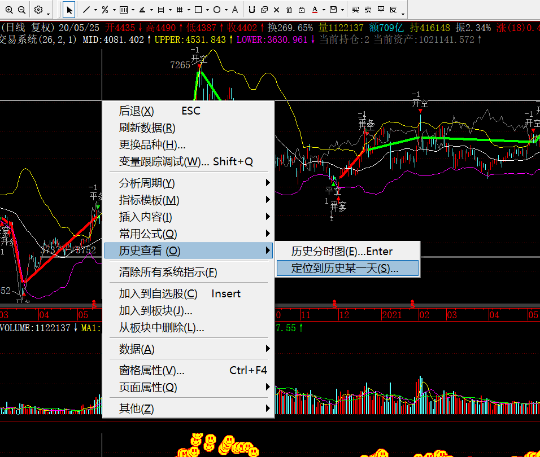The image size is (540, 457).
Task: Choose 从板块中删除(L)... menu entry
Action: 189,327
